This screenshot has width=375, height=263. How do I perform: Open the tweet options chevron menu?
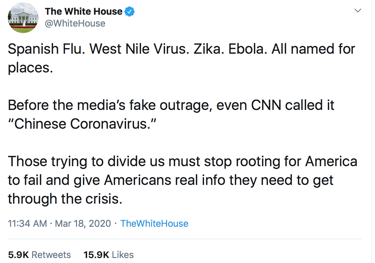[358, 11]
